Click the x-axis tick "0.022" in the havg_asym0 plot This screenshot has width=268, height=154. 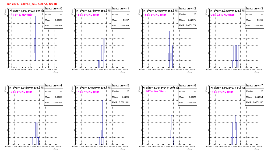tap(12, 69)
